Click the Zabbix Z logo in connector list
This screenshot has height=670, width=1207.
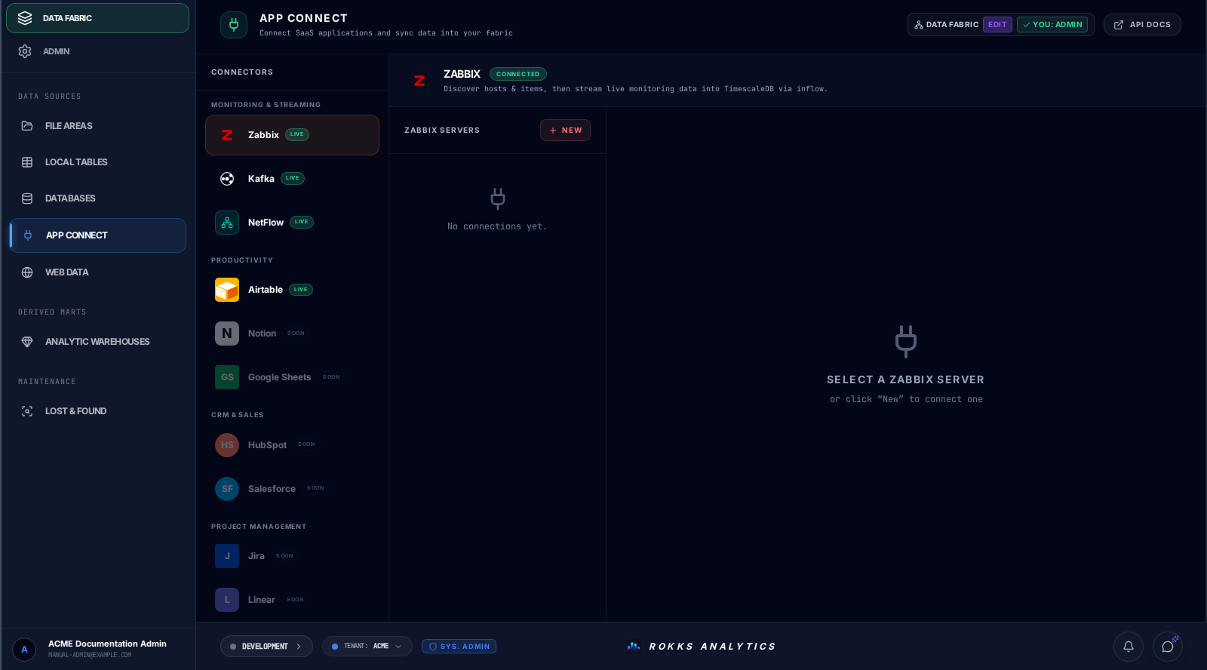pos(227,135)
